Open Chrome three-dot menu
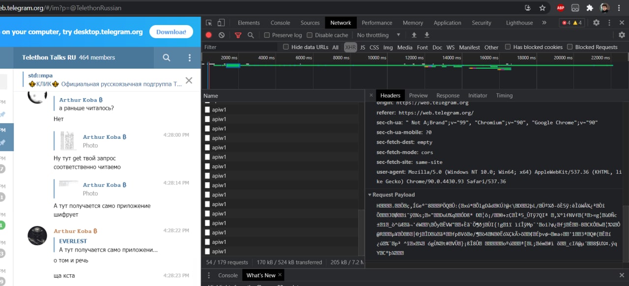This screenshot has height=286, width=629. (620, 8)
